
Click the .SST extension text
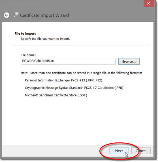(82, 95)
